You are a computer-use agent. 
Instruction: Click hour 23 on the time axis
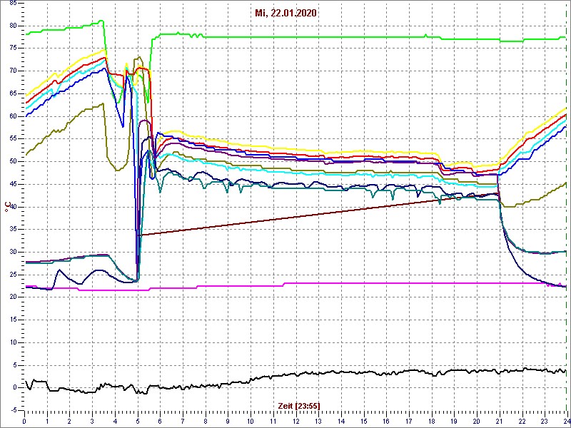click(545, 420)
